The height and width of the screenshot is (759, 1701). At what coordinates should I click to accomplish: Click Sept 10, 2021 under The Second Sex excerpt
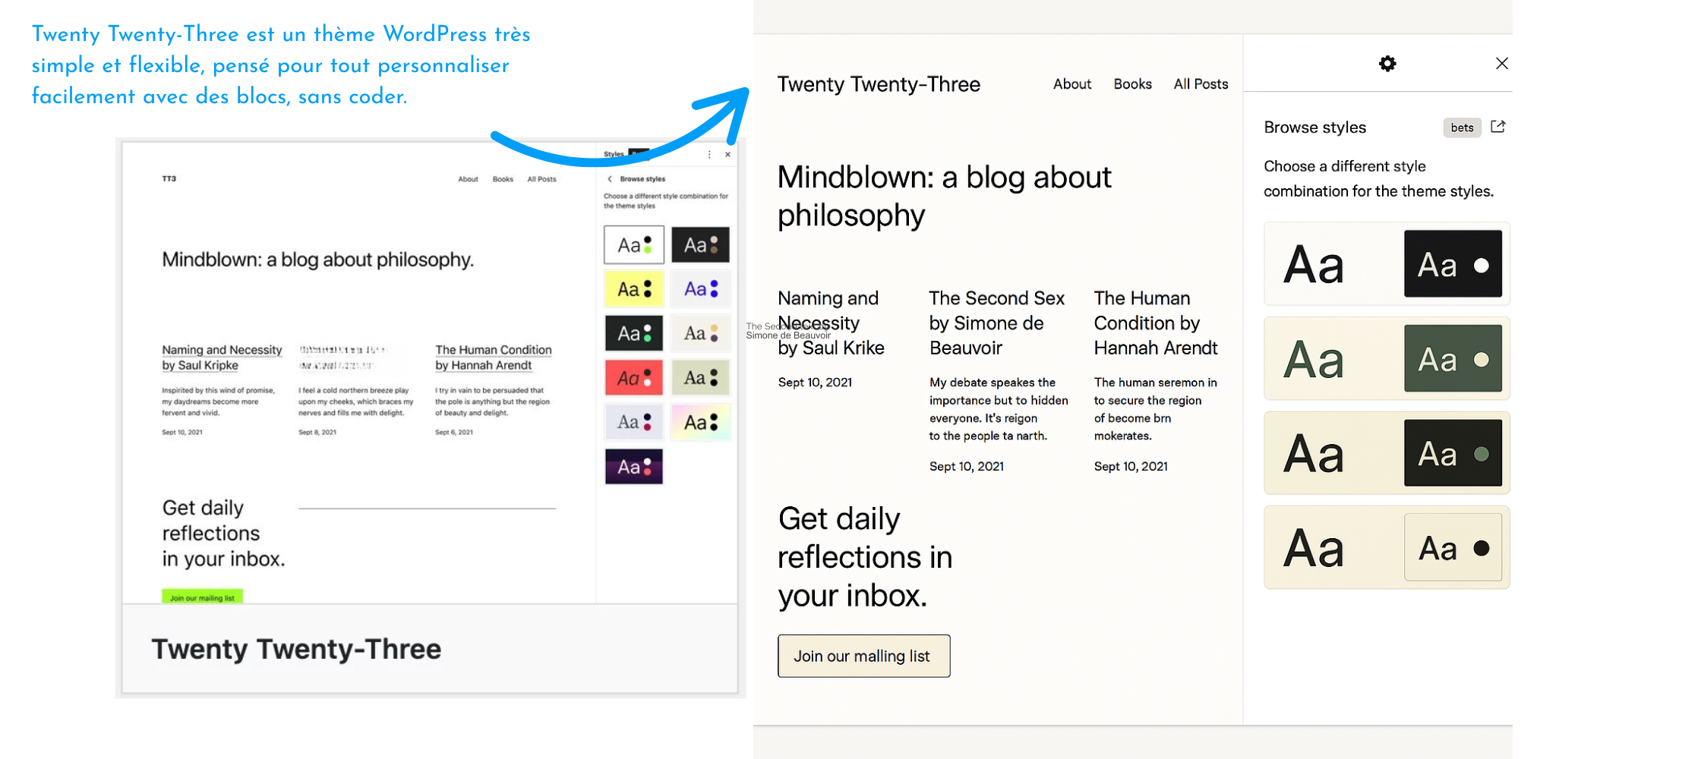pos(966,467)
